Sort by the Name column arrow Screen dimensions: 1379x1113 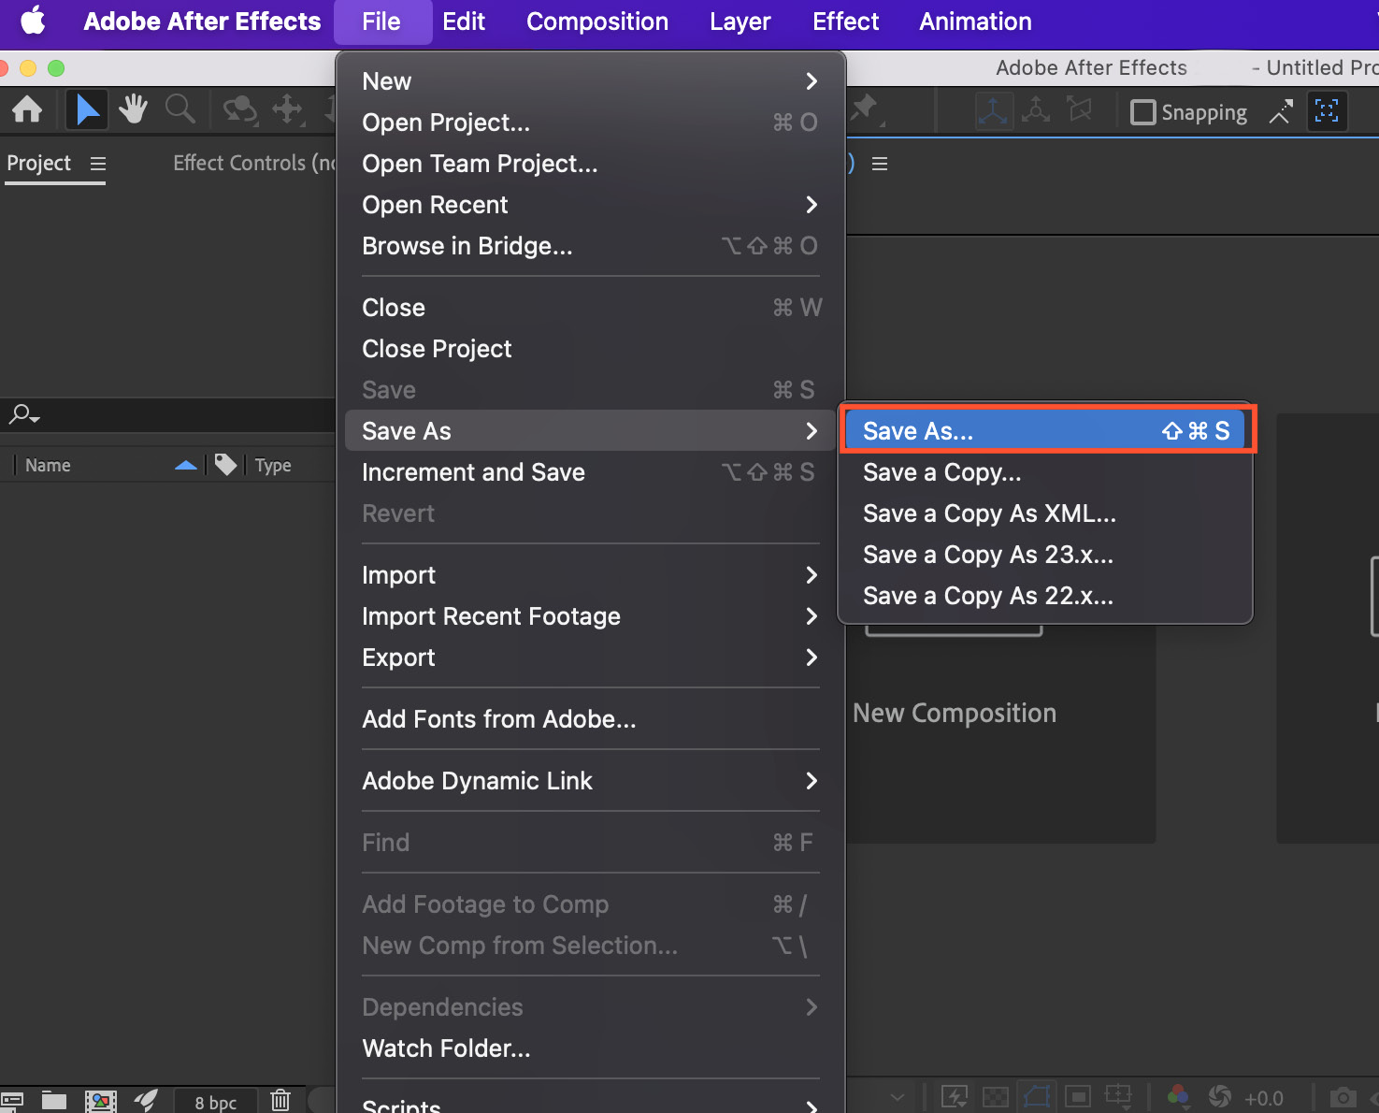(x=186, y=465)
